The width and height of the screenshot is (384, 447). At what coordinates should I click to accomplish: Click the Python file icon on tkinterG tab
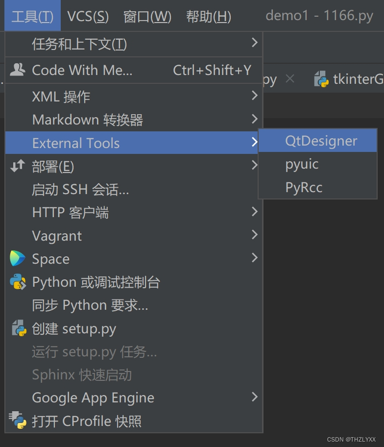tap(321, 79)
